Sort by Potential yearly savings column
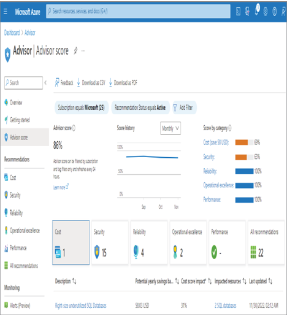Viewport: 287px width, 315px height. (157, 281)
